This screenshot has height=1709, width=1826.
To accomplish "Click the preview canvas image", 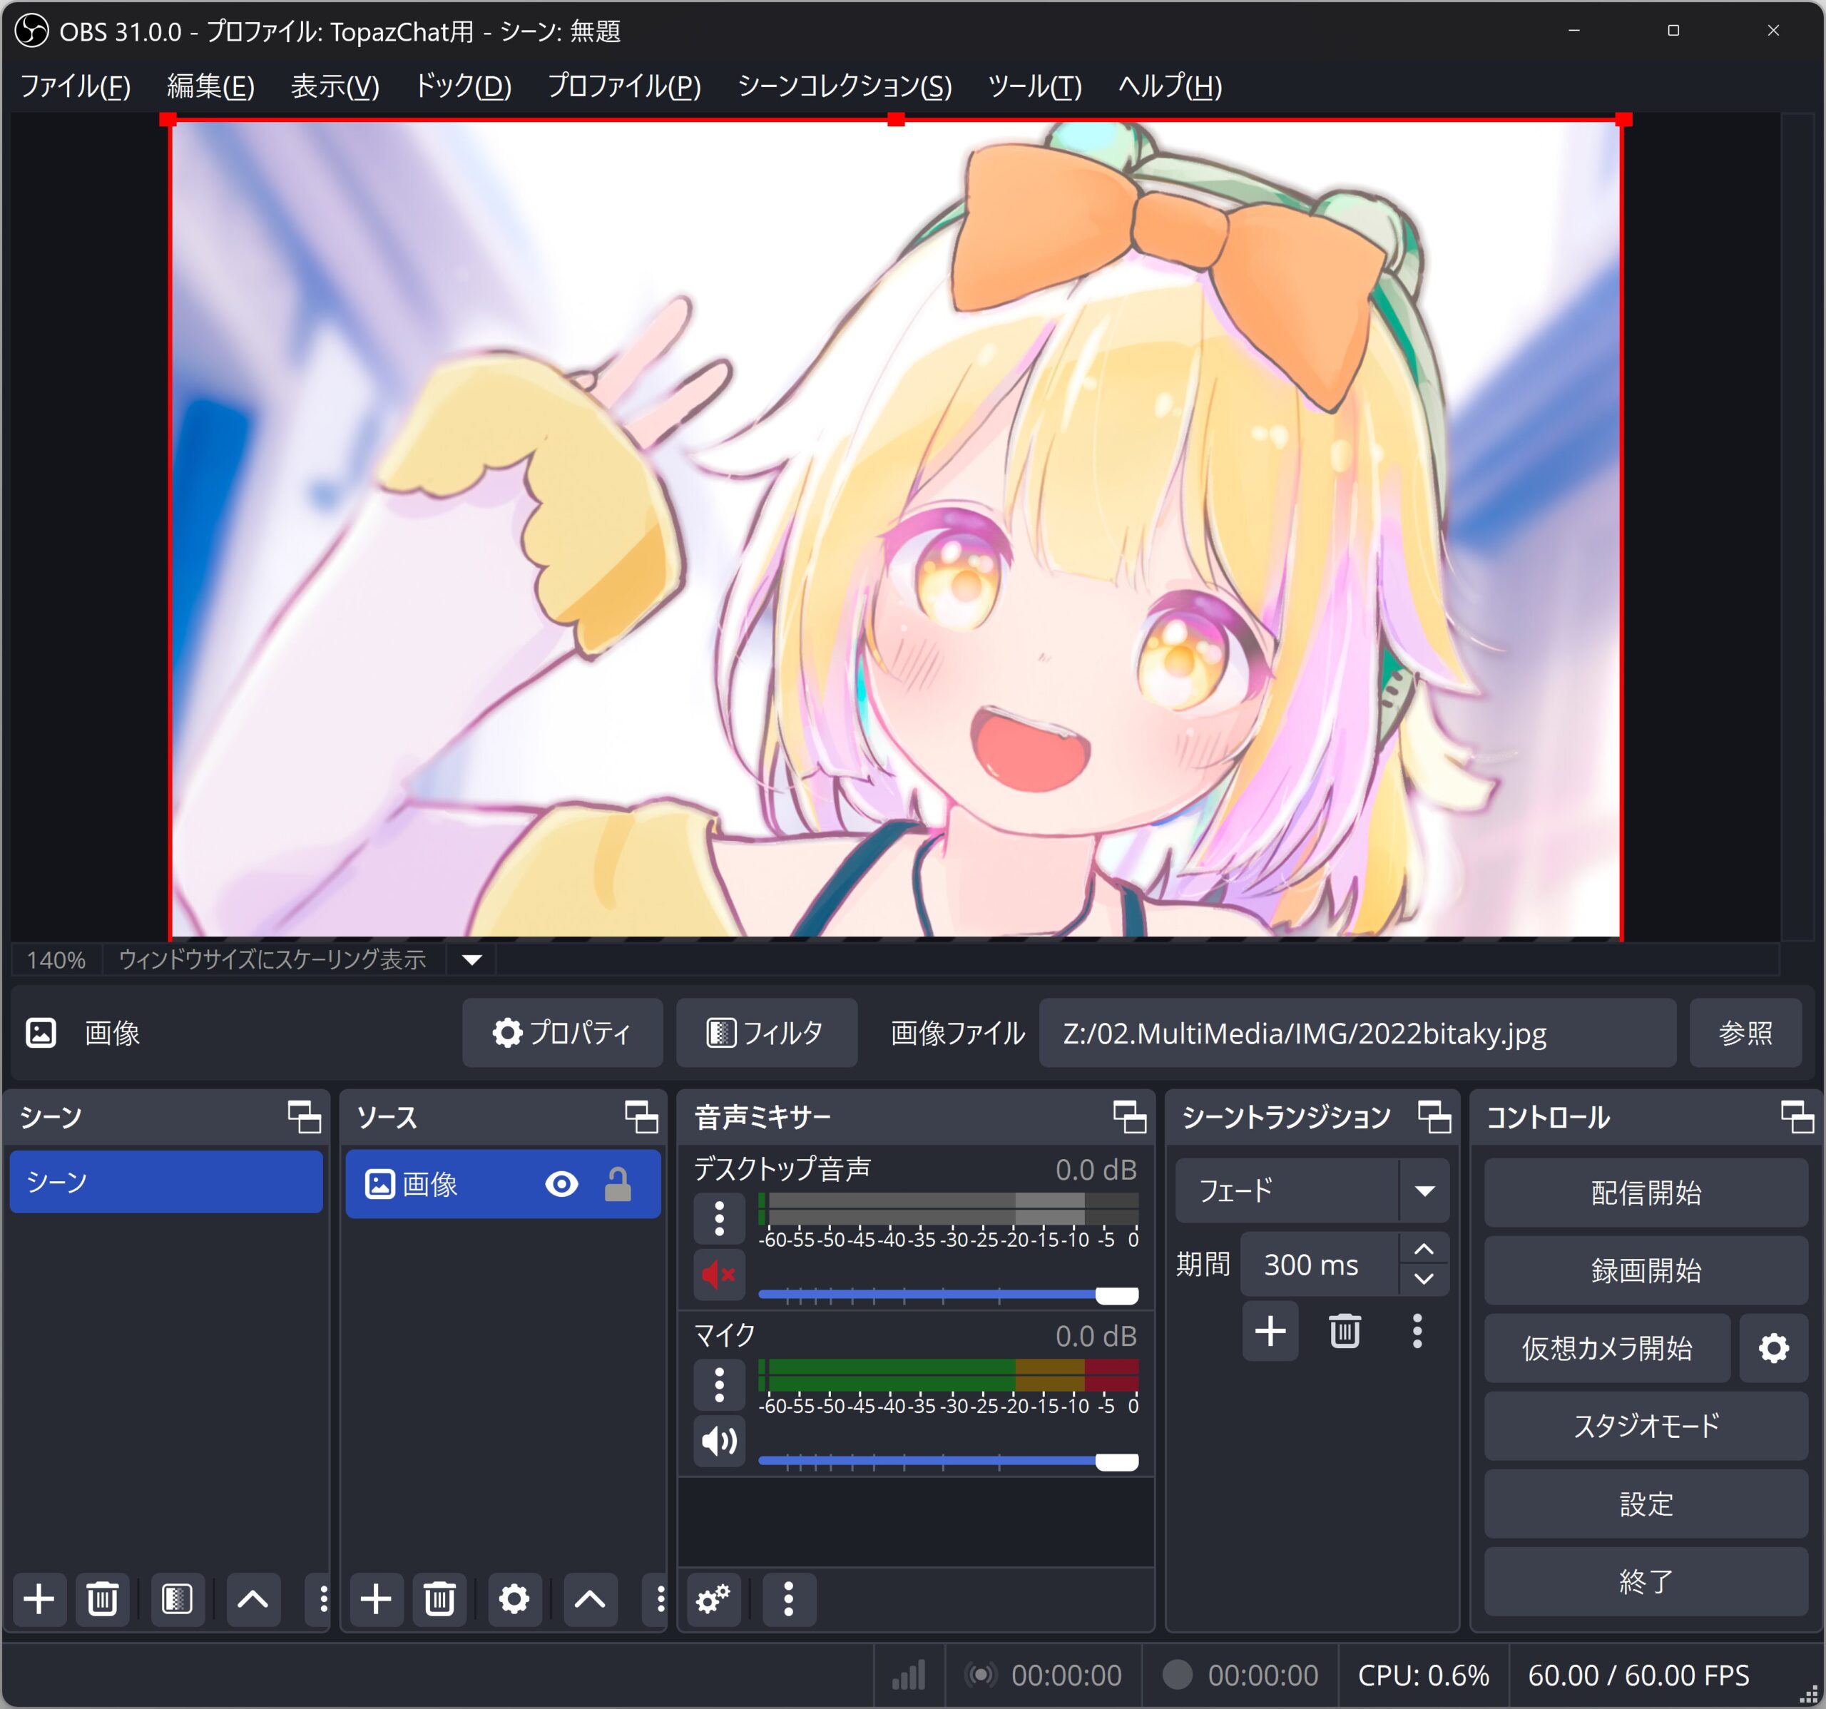I will (896, 529).
